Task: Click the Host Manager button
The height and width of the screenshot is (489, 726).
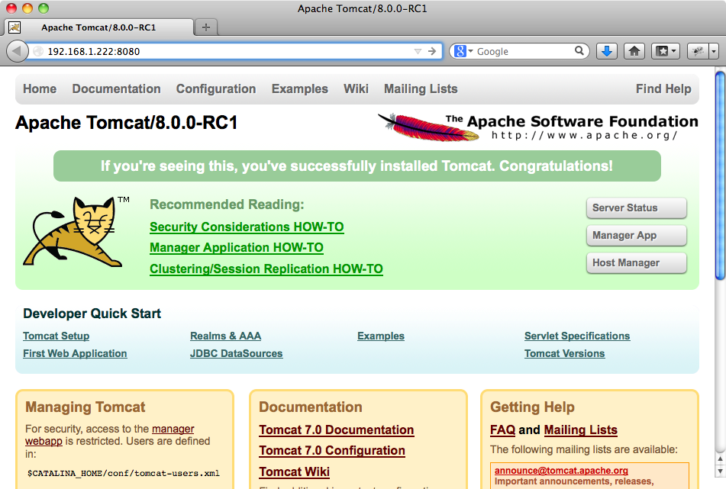Action: [x=636, y=262]
